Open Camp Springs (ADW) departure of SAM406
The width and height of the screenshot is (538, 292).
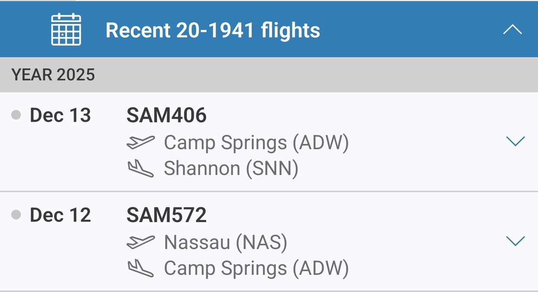[256, 143]
